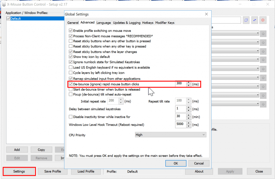Toggle Reset sticky buttons when layer changes

click(x=71, y=51)
